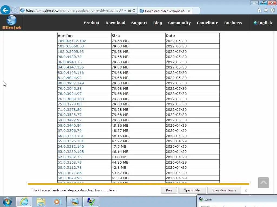Open Windows Media Player from the taskbar
The image size is (277, 207).
tap(57, 202)
